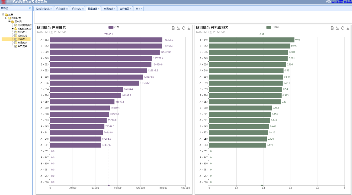The height and width of the screenshot is (195, 352).
Task: Collapse the left menu sidebar
Action: click(30, 8)
